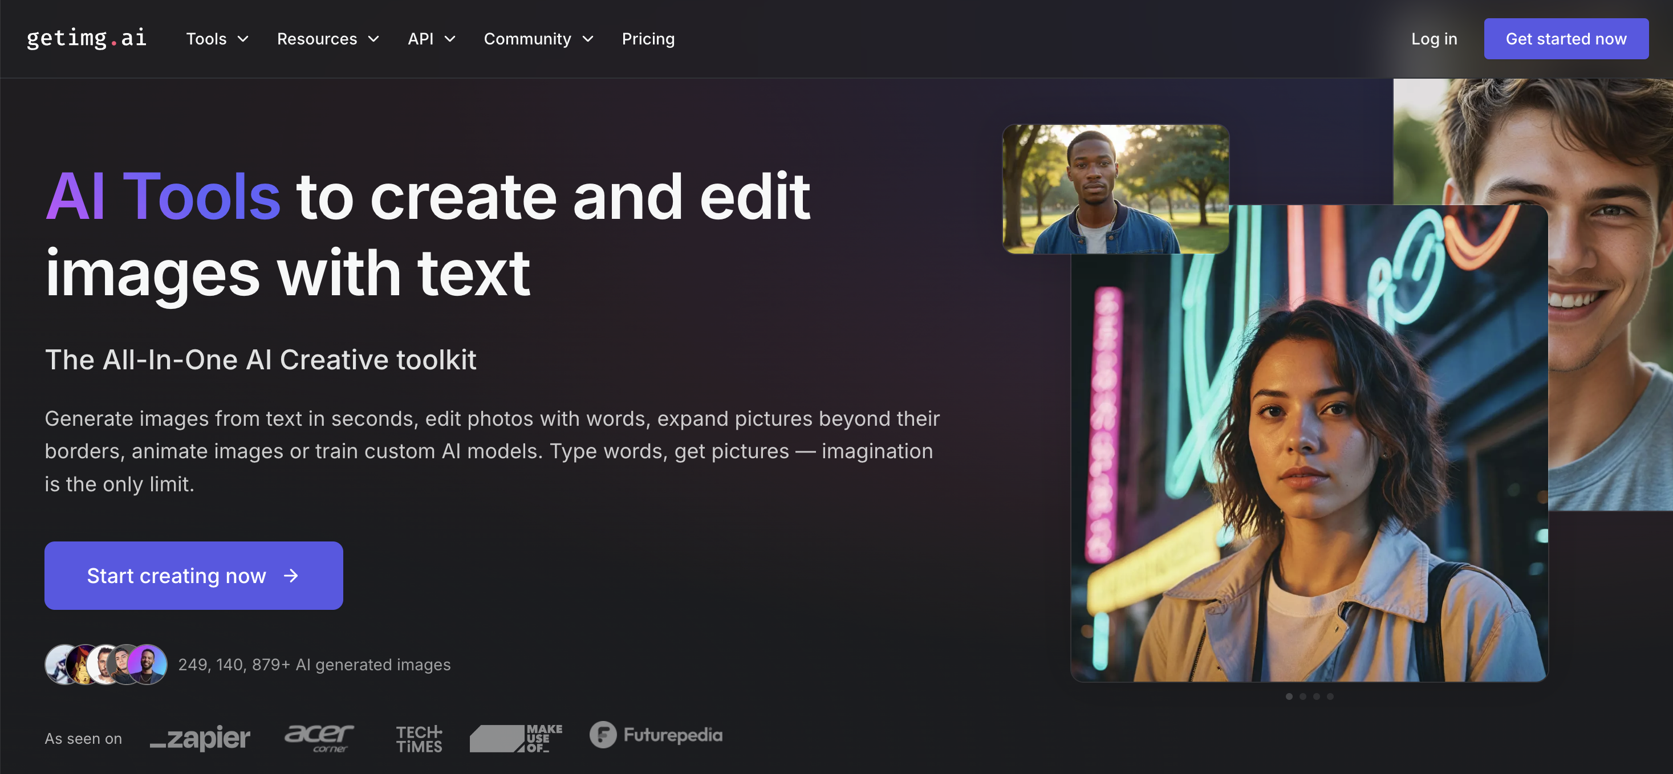1673x774 pixels.
Task: View the user avatar thumbnails cluster
Action: (105, 662)
